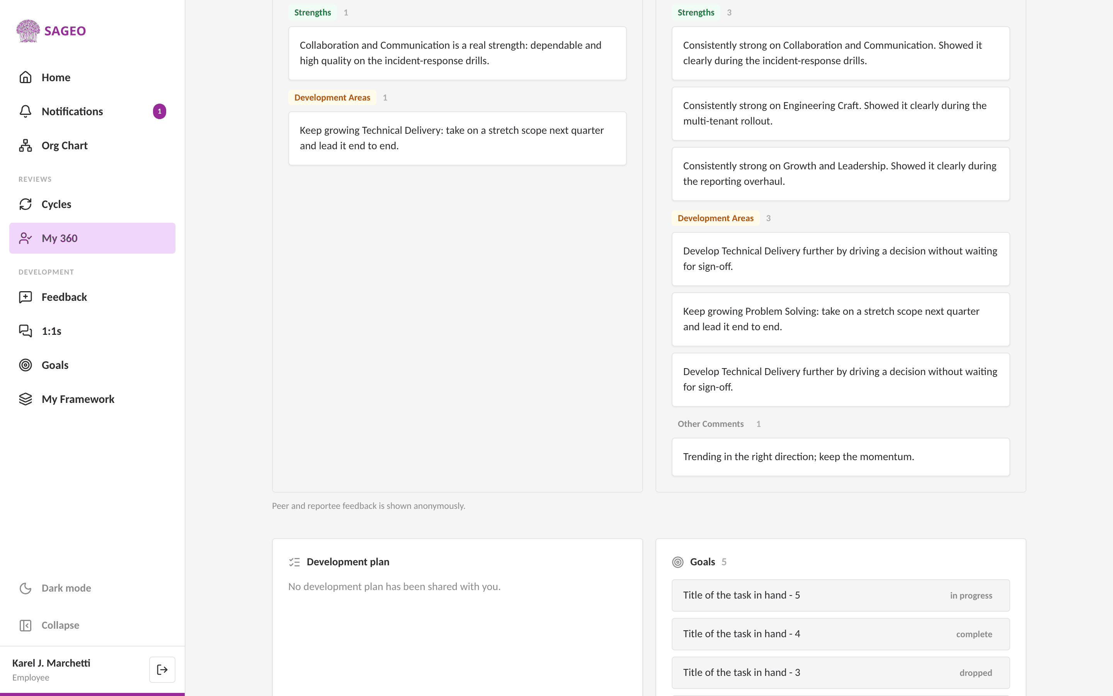Click the target icon beside Goals 5

pos(677,562)
